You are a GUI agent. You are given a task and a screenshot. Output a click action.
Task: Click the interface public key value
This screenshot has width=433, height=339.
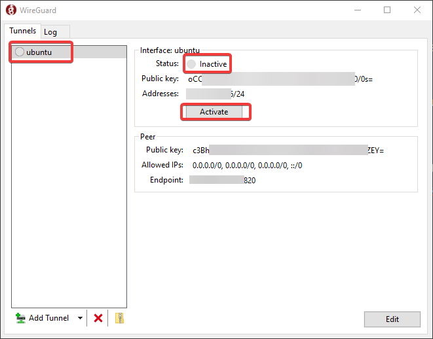[280, 79]
